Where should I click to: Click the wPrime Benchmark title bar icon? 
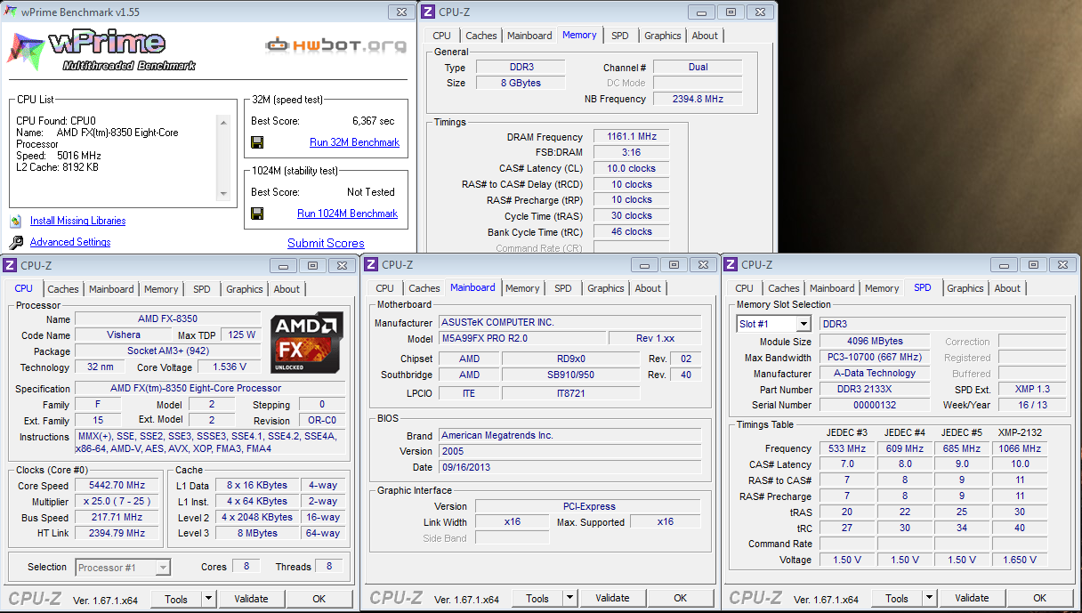[11, 12]
